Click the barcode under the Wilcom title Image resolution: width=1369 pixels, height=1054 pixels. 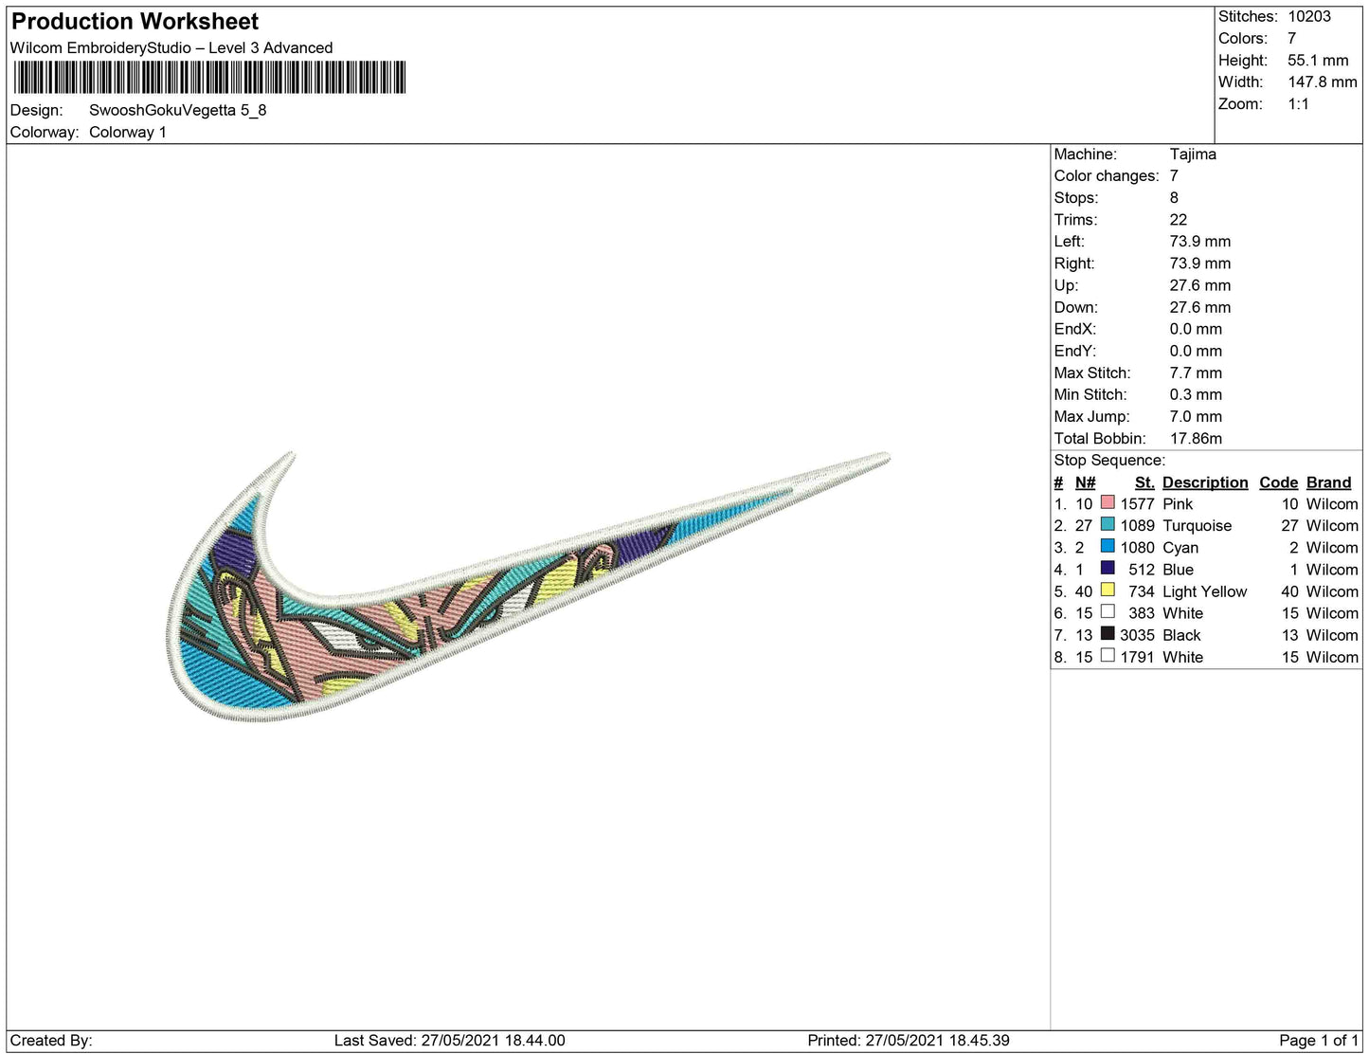point(209,78)
